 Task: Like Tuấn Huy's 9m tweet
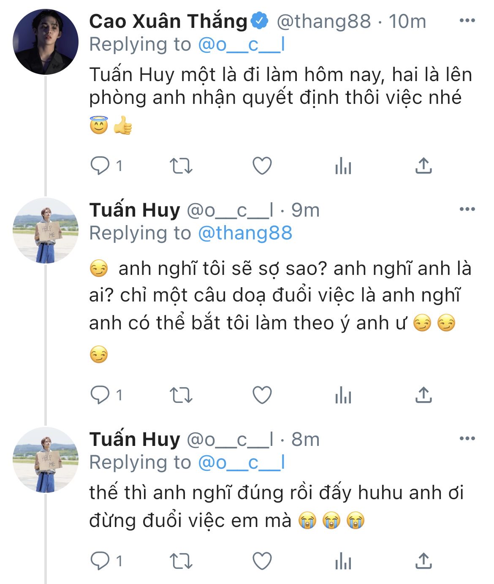point(262,395)
